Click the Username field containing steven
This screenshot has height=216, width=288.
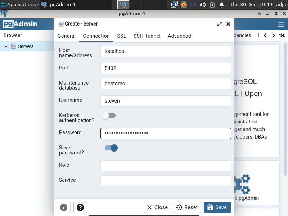tap(166, 101)
